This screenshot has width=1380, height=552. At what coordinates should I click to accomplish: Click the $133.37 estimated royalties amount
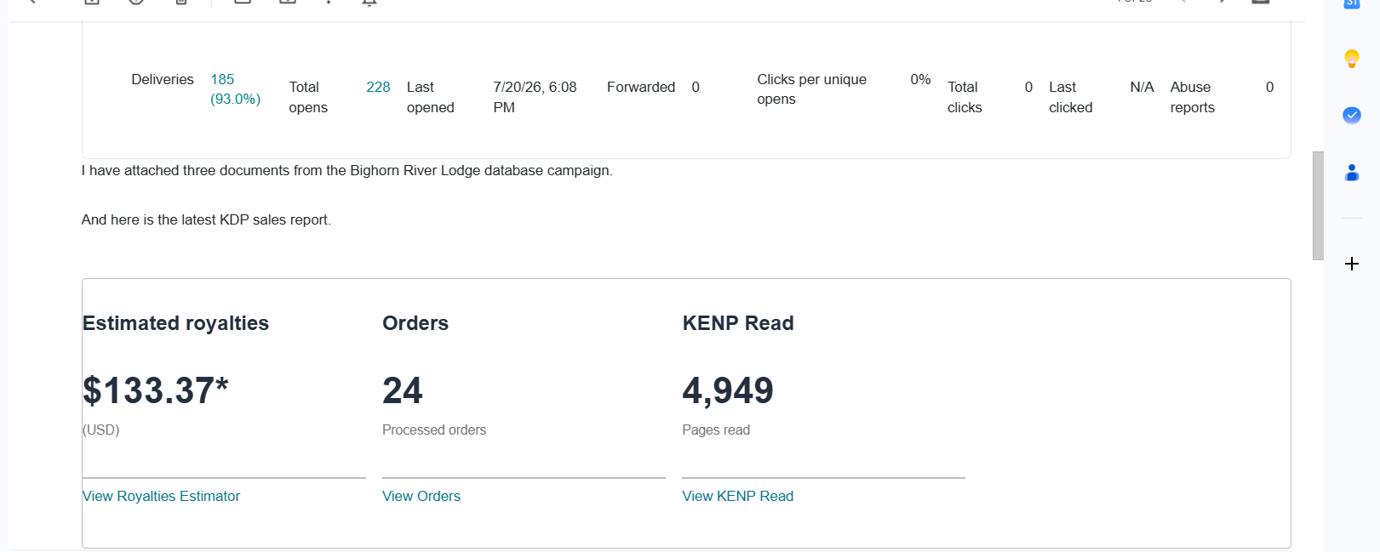click(x=156, y=391)
